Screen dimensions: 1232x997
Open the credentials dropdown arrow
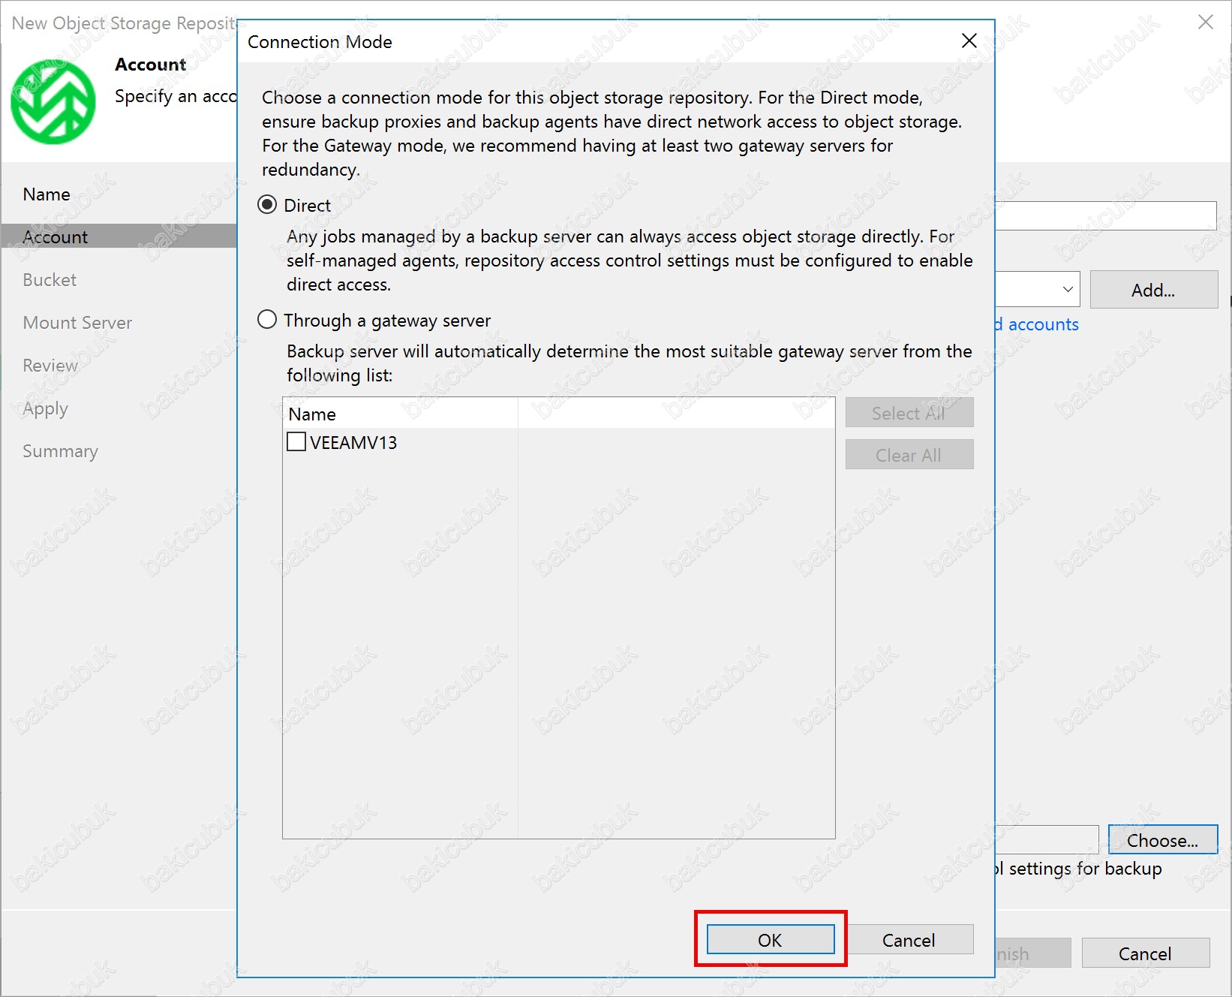1067,290
